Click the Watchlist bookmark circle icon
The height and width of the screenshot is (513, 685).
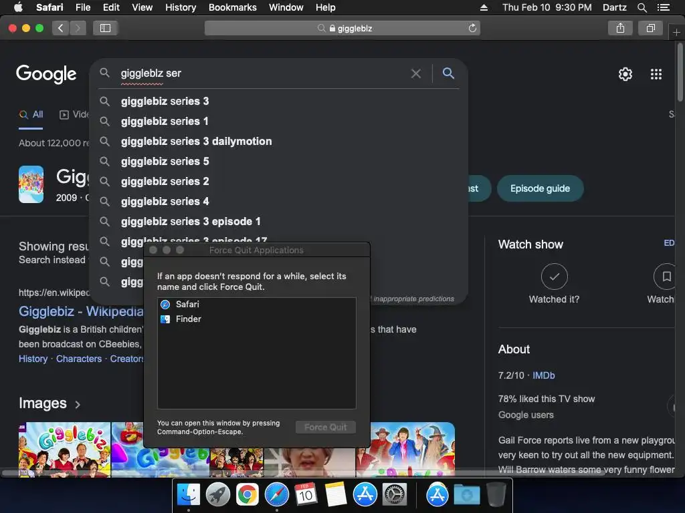(x=666, y=277)
